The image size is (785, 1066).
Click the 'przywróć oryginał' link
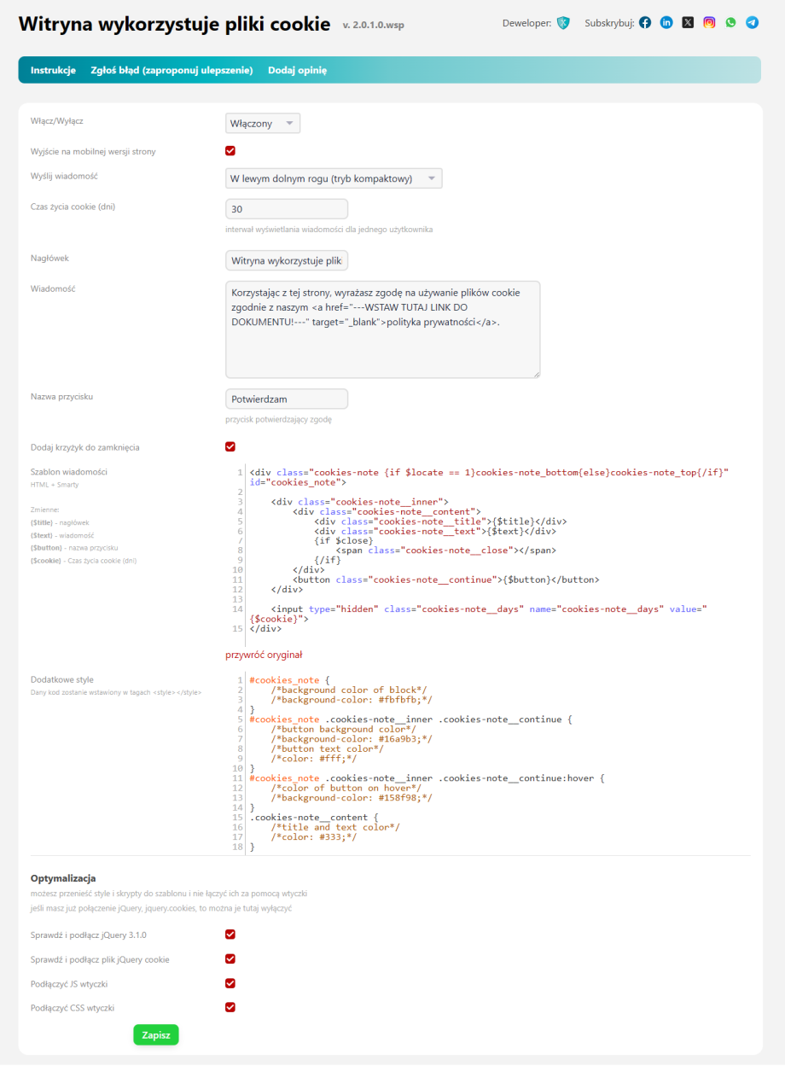(264, 655)
